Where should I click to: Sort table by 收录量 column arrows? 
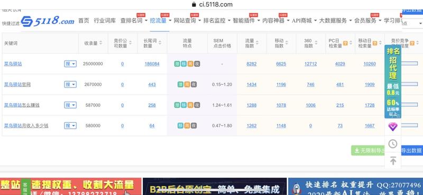click(x=100, y=43)
